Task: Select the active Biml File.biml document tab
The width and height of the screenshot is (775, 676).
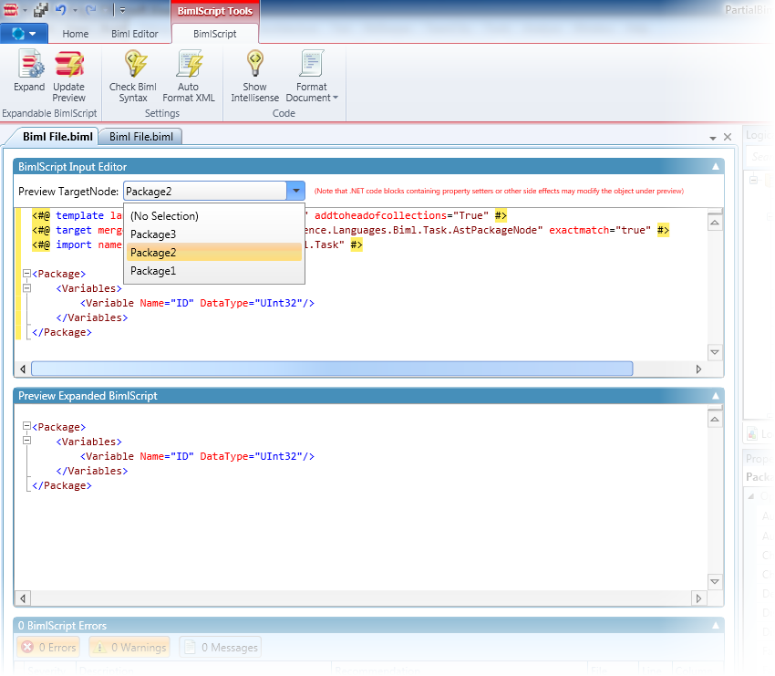Action: 57,137
